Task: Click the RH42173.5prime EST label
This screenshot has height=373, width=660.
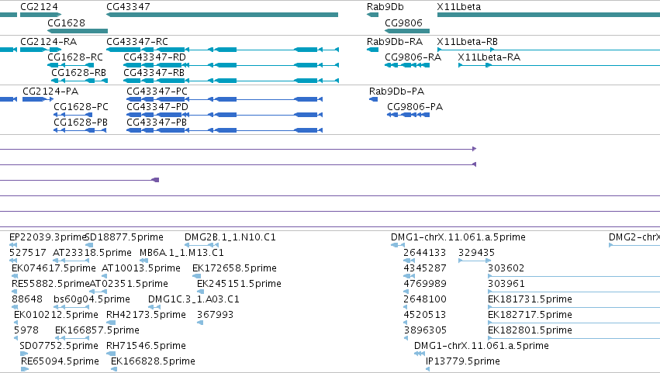Action: point(146,315)
